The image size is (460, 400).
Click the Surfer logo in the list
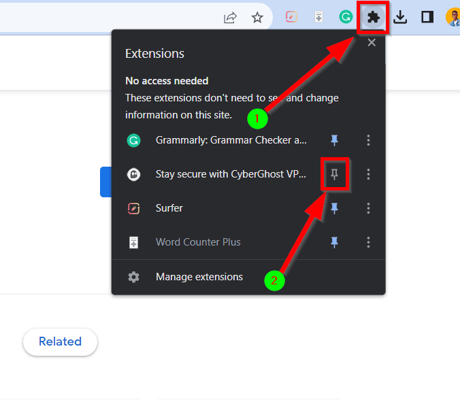tap(133, 209)
